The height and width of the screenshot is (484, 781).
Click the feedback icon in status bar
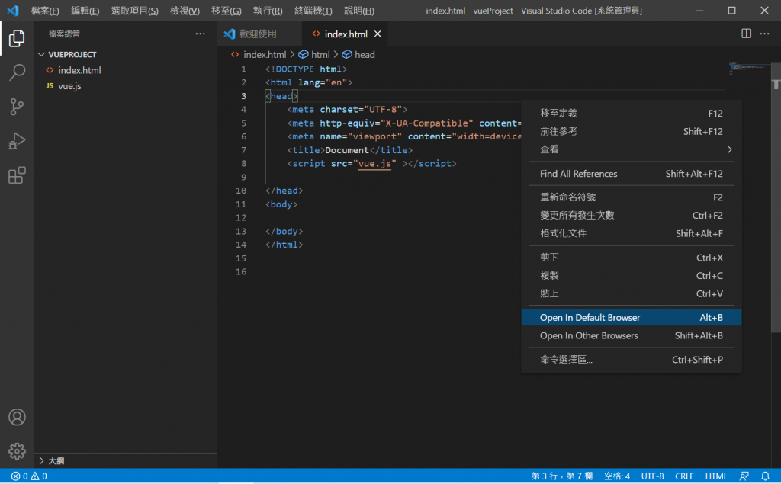pyautogui.click(x=744, y=476)
